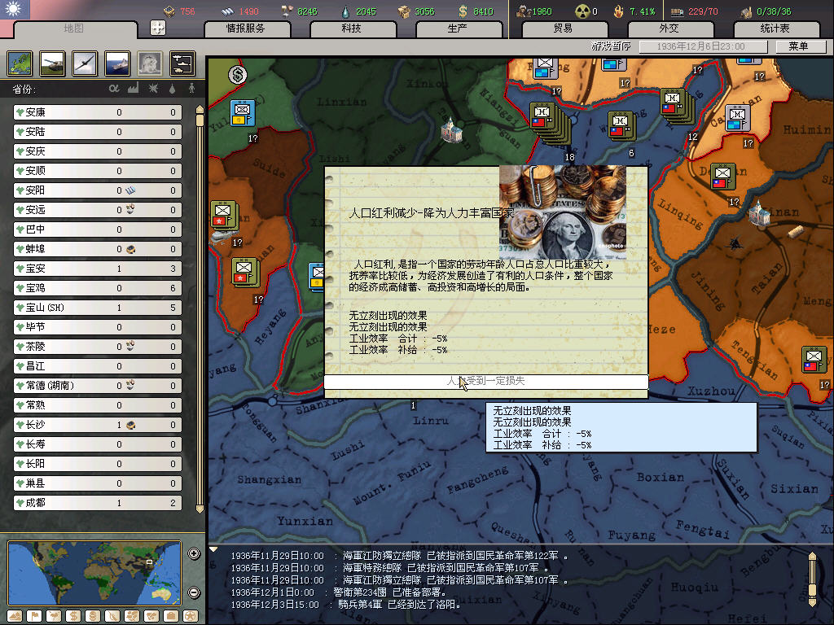
Task: Select province 长沙 in the list
Action: click(x=98, y=425)
